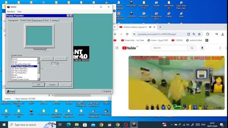Search with your voice microphone icon
Viewport: 228px width, 128px height.
pos(202,48)
